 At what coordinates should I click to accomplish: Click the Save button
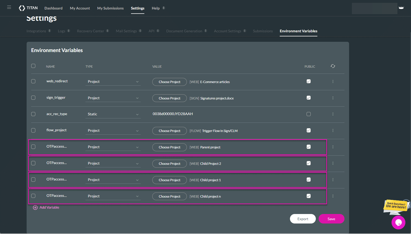click(331, 219)
